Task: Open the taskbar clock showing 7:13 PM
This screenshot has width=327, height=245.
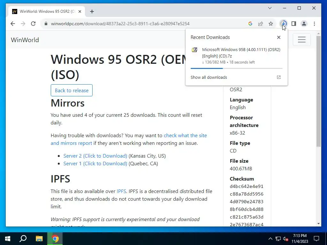Action: tap(300, 239)
